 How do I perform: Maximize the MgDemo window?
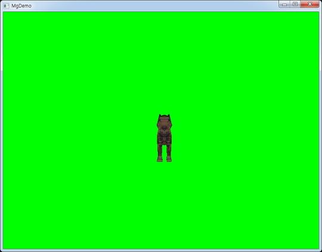[x=295, y=4]
